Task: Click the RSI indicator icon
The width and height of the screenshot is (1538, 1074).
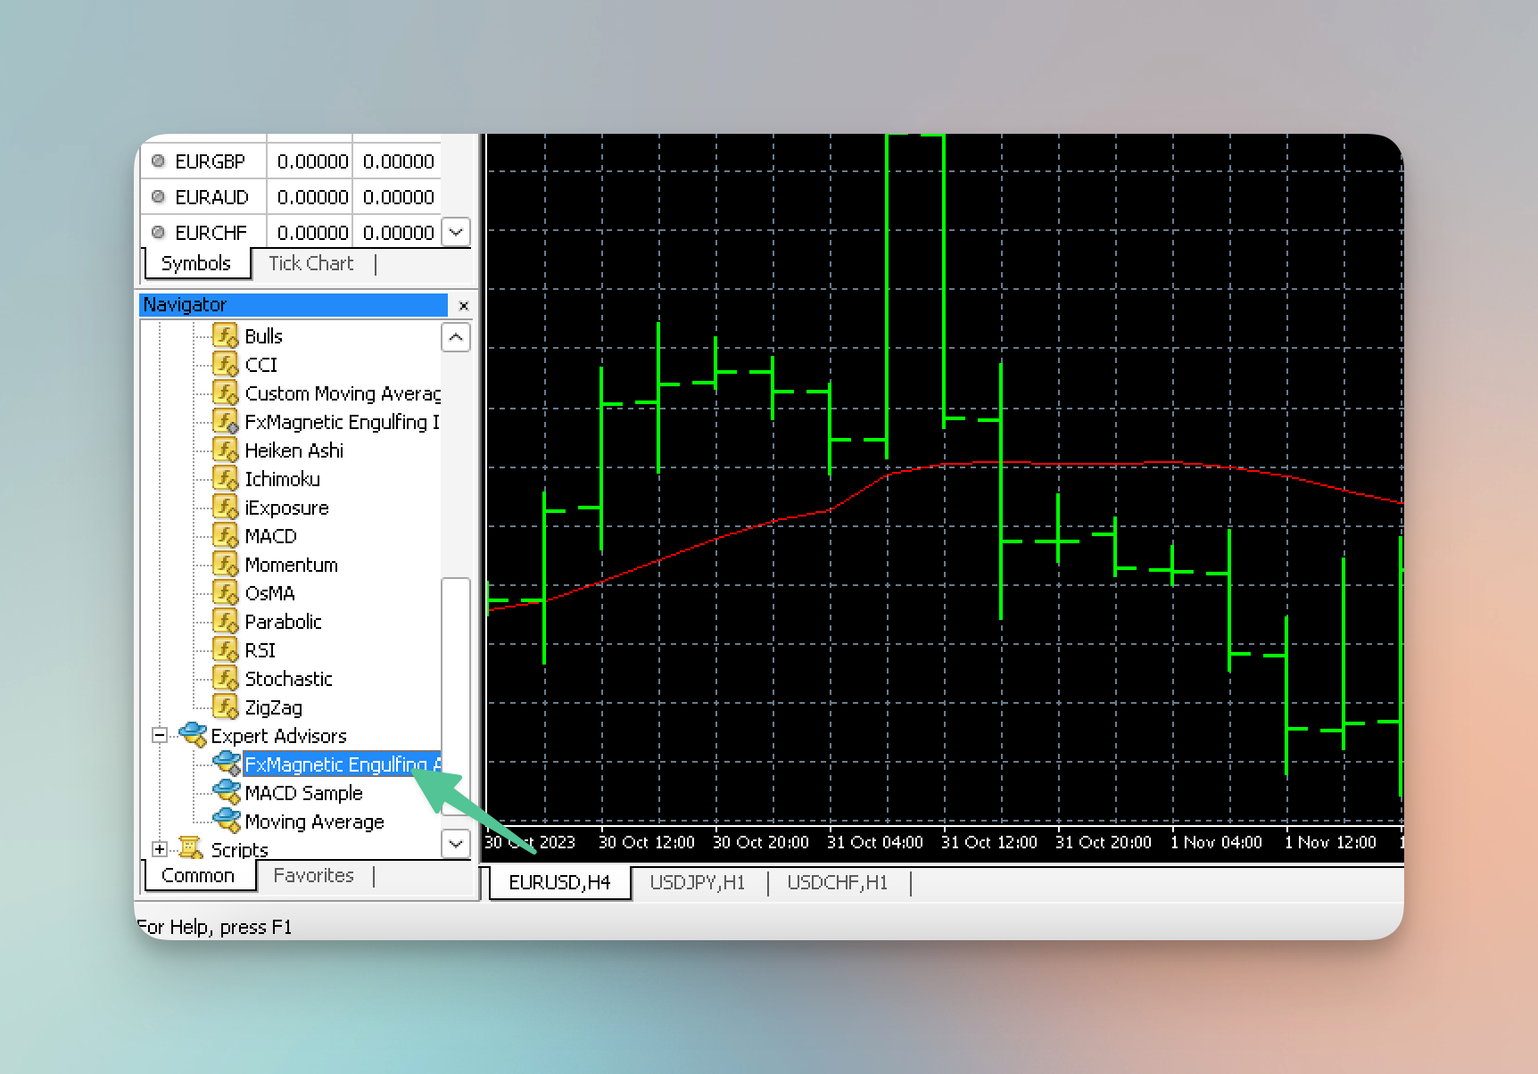Action: coord(225,650)
